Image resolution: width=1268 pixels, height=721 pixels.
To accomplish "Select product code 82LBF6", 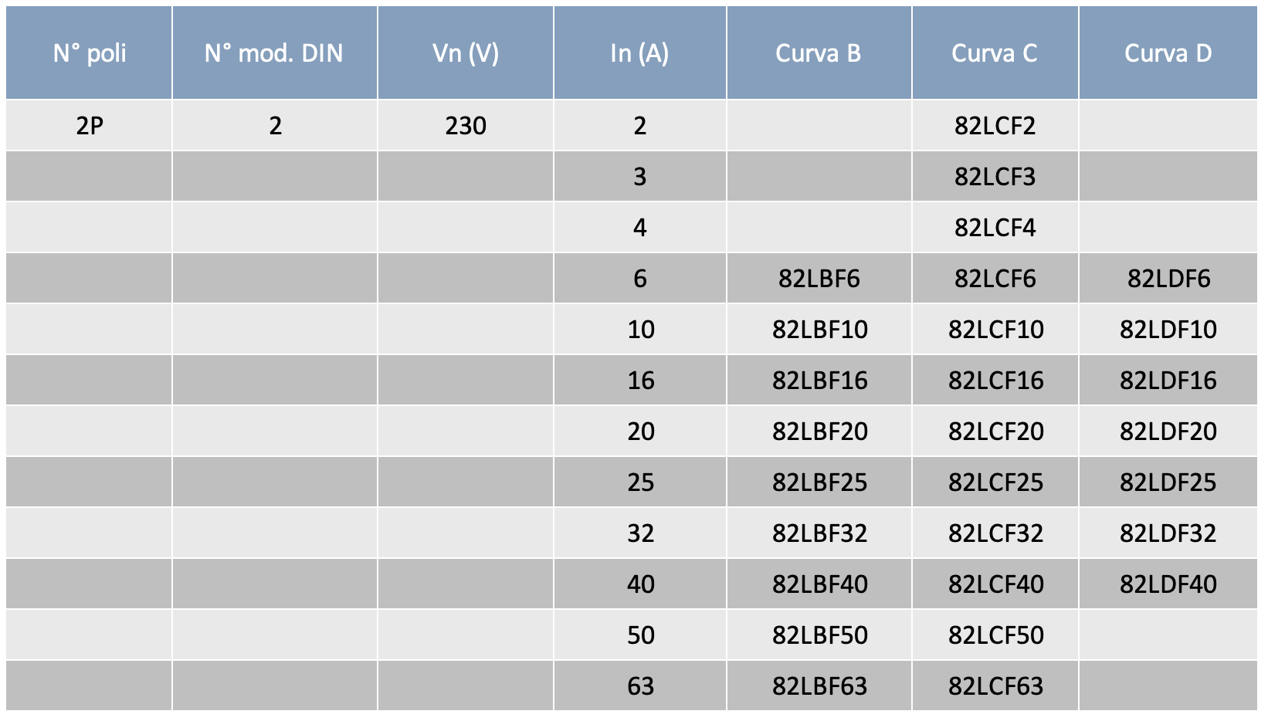I will click(x=819, y=278).
